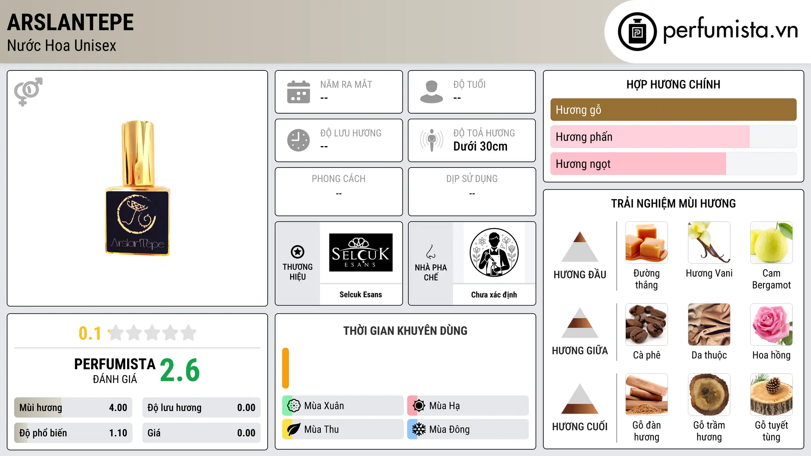This screenshot has height=456, width=811.
Task: Select the Cam Bergamot note image
Action: tap(771, 243)
